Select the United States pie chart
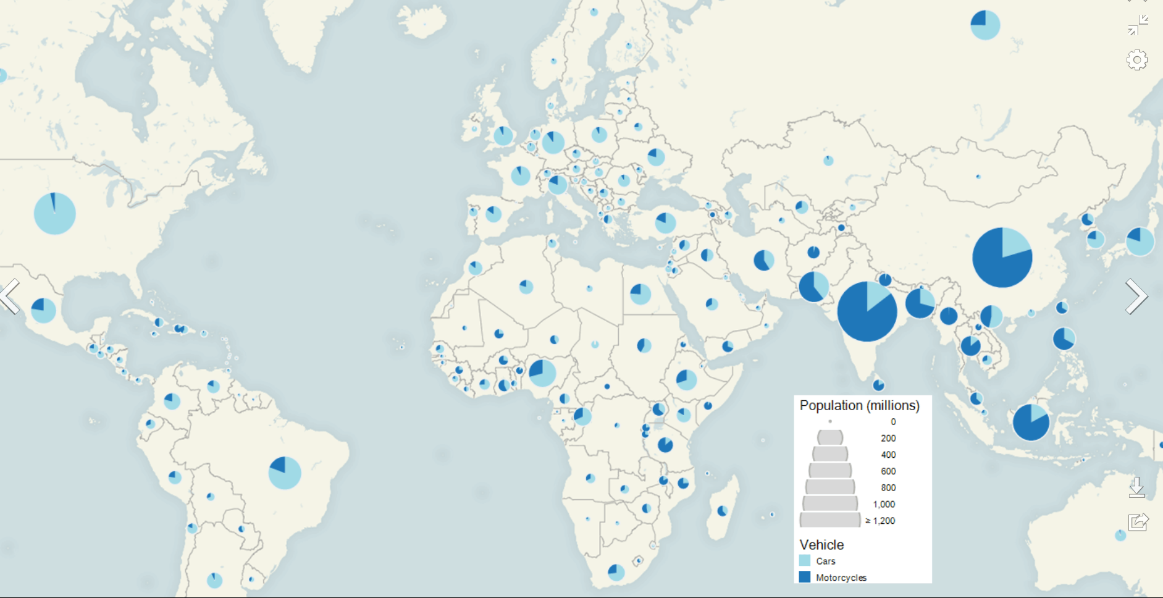1163x598 pixels. [55, 214]
